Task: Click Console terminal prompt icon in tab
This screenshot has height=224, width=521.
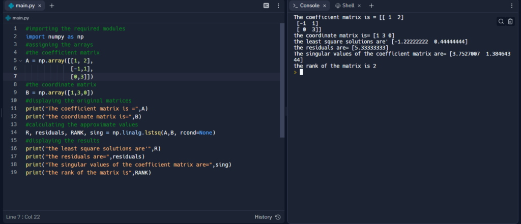Action: tap(295, 6)
